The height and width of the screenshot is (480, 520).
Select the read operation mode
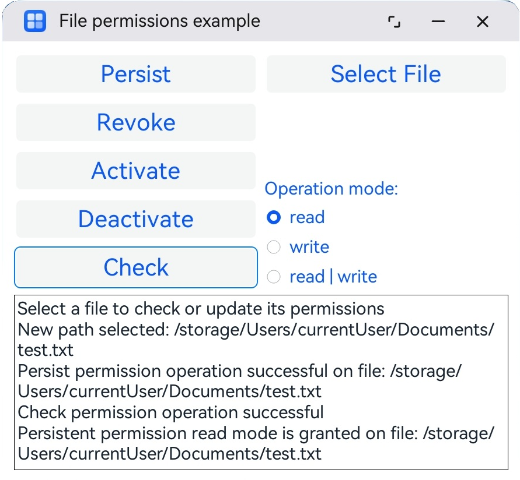[274, 218]
